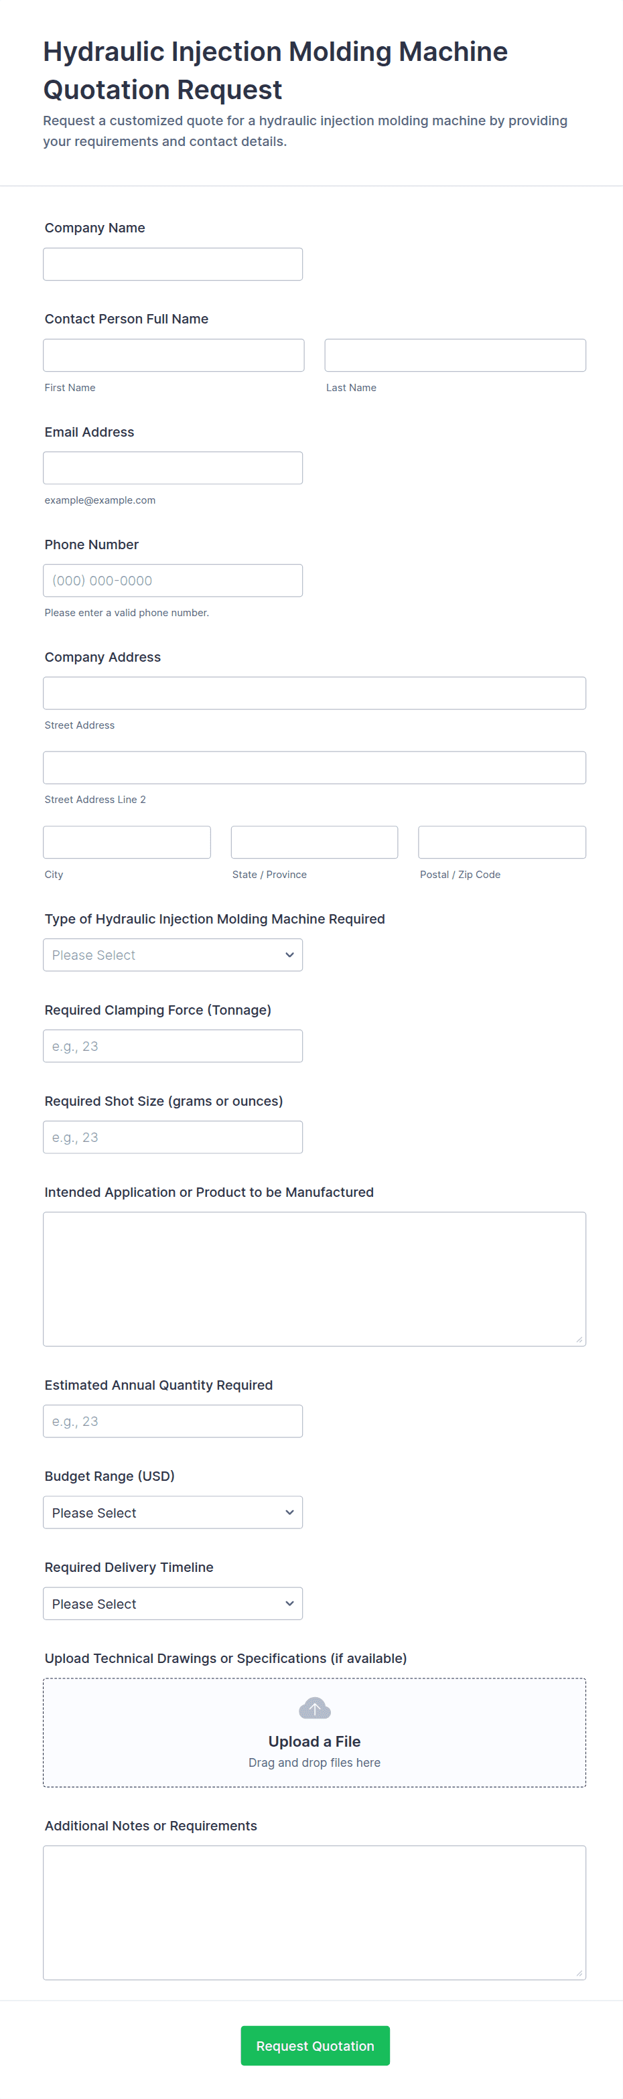Focus the State / Province field
623x2099 pixels.
(314, 842)
